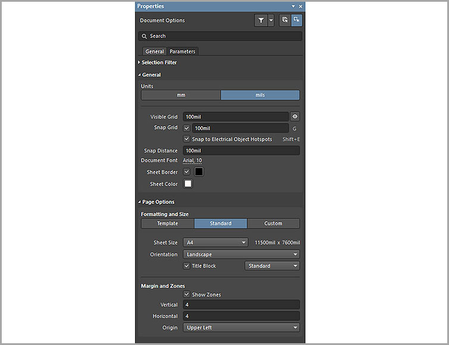The height and width of the screenshot is (345, 449).
Task: Toggle visible grid eye icon
Action: click(295, 116)
